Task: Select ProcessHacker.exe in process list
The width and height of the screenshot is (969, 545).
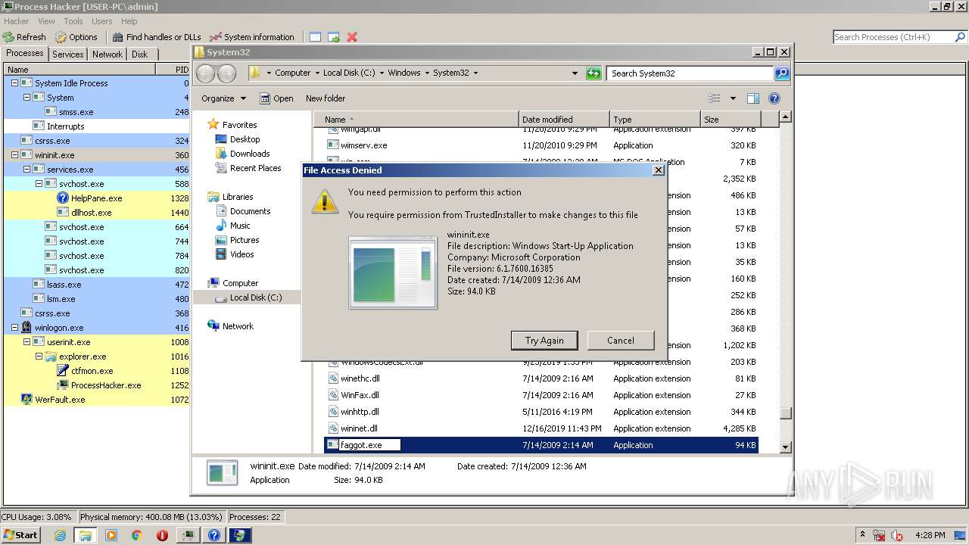Action: point(96,385)
